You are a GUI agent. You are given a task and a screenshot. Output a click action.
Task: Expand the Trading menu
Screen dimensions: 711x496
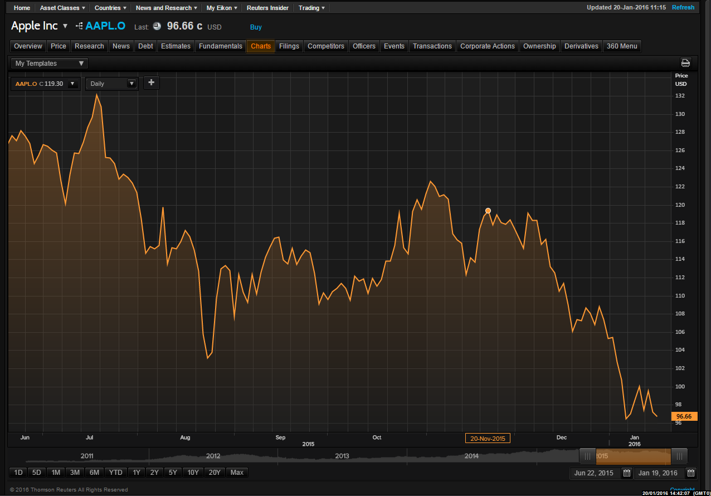311,8
